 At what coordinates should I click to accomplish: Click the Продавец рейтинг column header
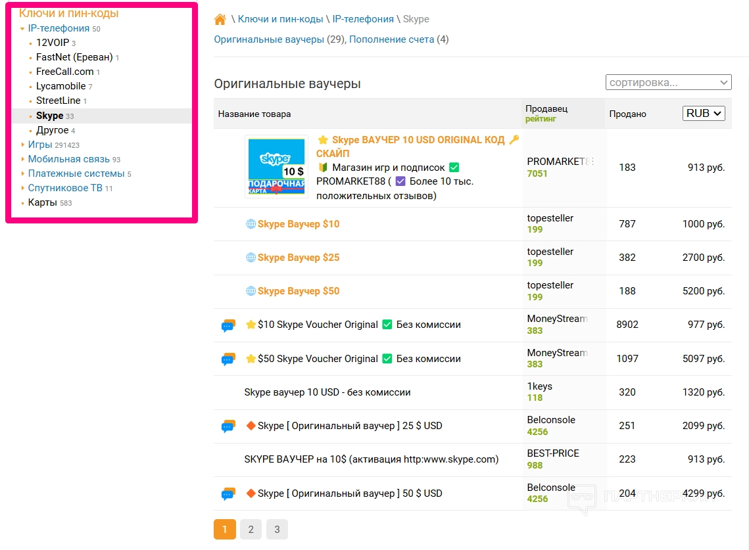546,114
